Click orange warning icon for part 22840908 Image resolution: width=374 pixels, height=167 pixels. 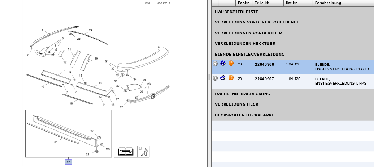(x=231, y=63)
